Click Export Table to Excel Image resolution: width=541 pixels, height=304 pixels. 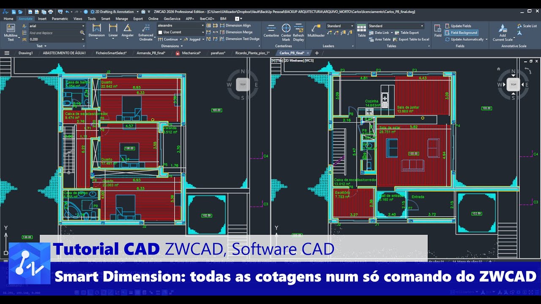click(411, 39)
